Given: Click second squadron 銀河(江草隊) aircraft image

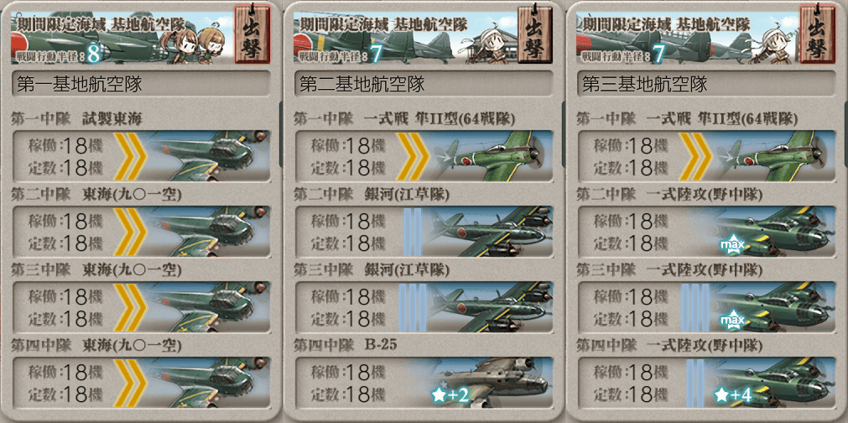Looking at the screenshot, I should (491, 232).
